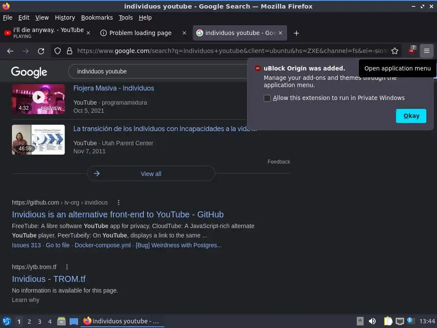Click show desktop icon in taskbar
This screenshot has width=437, height=328.
tap(73, 321)
